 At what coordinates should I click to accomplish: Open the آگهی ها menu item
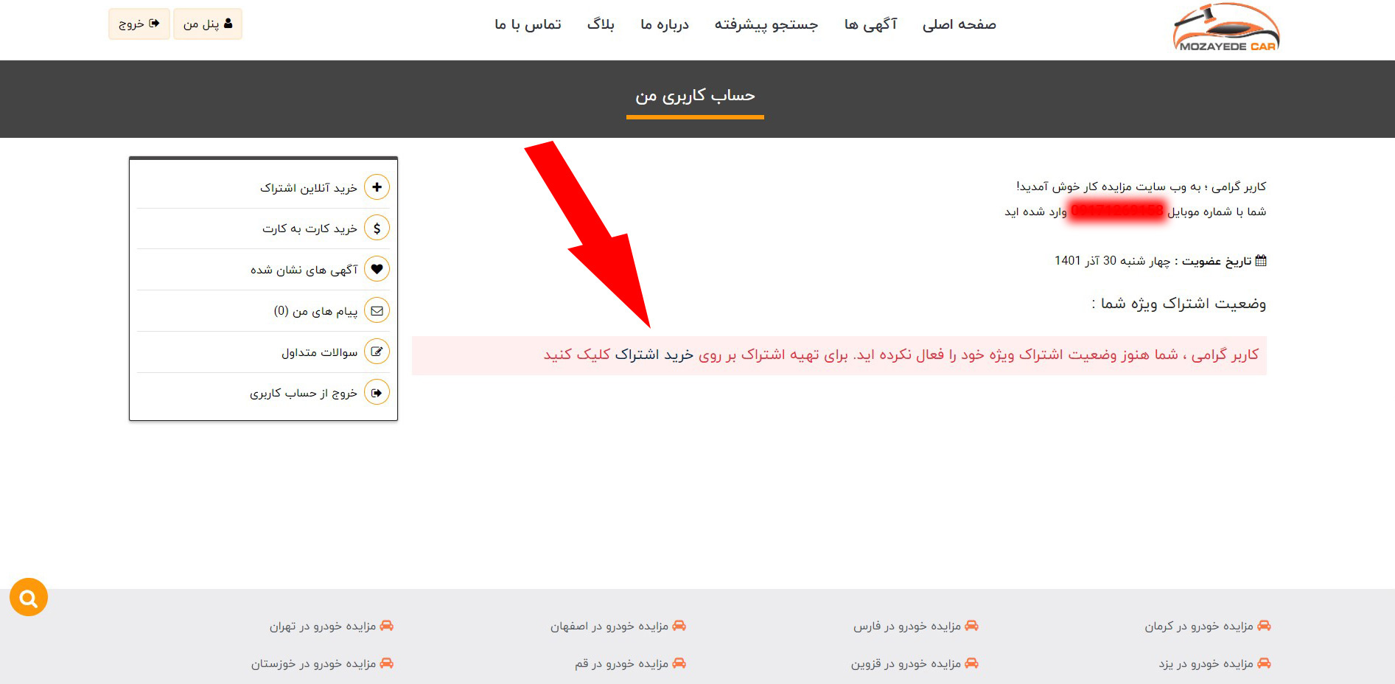click(x=870, y=24)
